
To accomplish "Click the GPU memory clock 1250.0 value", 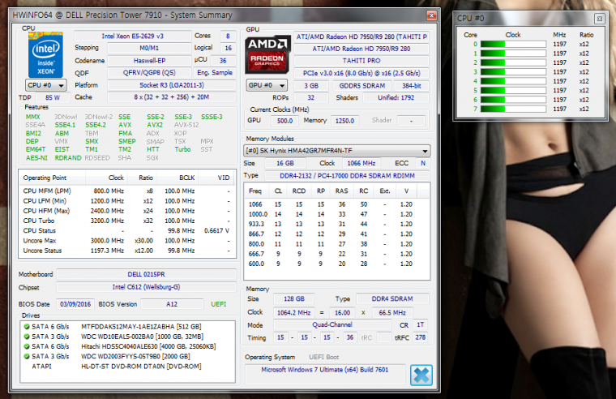I will tap(344, 121).
